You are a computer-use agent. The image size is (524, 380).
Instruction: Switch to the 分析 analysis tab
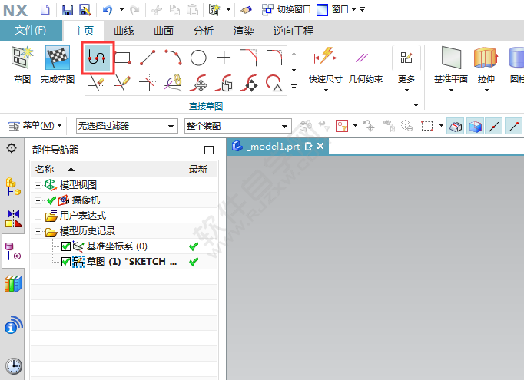[204, 31]
